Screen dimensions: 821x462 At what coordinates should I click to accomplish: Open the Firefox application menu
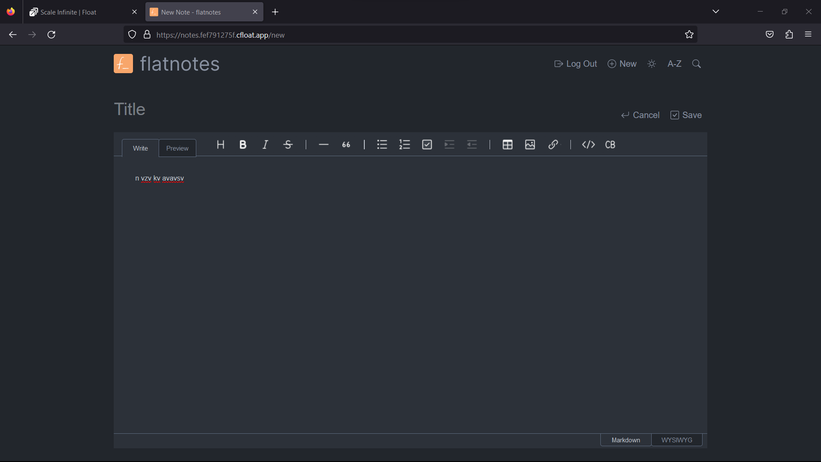[808, 35]
